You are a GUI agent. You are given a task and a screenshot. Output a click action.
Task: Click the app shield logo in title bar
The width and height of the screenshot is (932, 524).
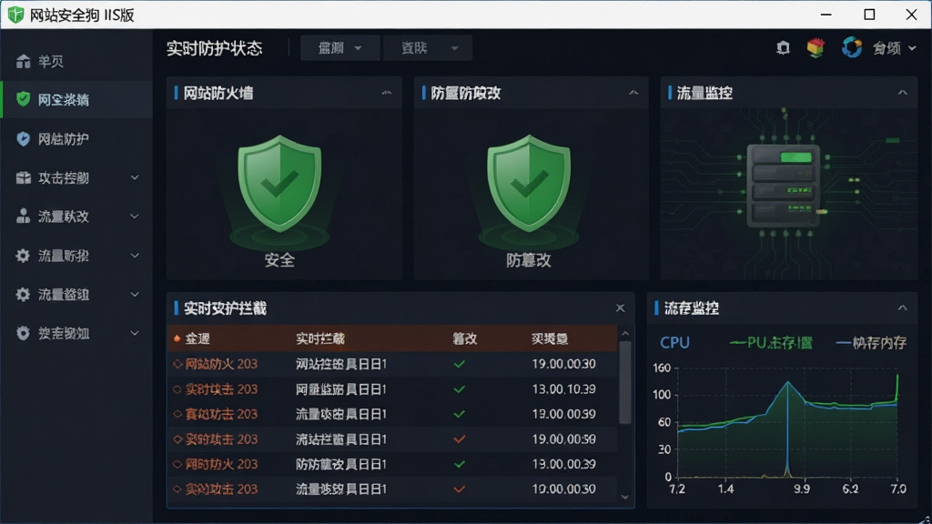(15, 15)
